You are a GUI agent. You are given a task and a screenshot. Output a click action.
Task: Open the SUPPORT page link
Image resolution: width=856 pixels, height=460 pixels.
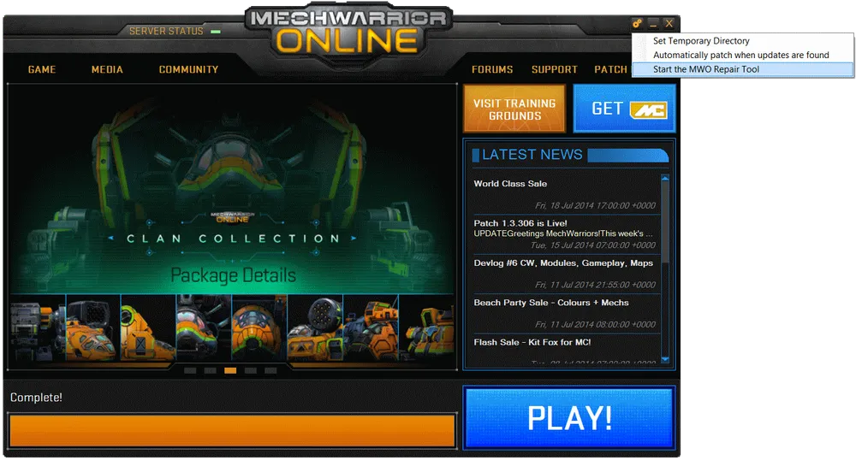555,70
